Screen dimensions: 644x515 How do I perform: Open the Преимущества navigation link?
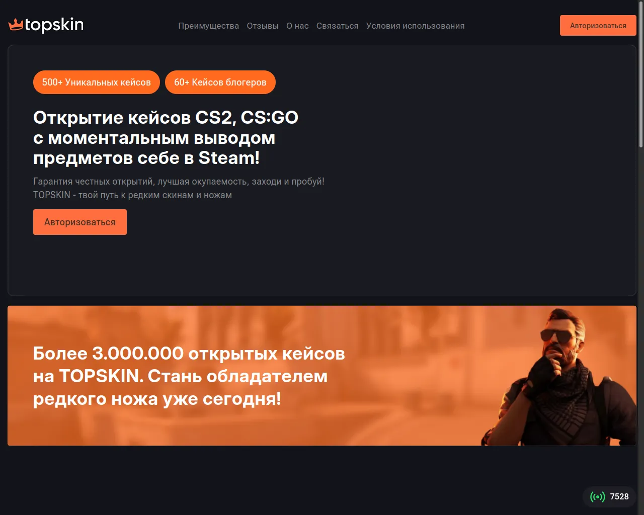click(208, 26)
